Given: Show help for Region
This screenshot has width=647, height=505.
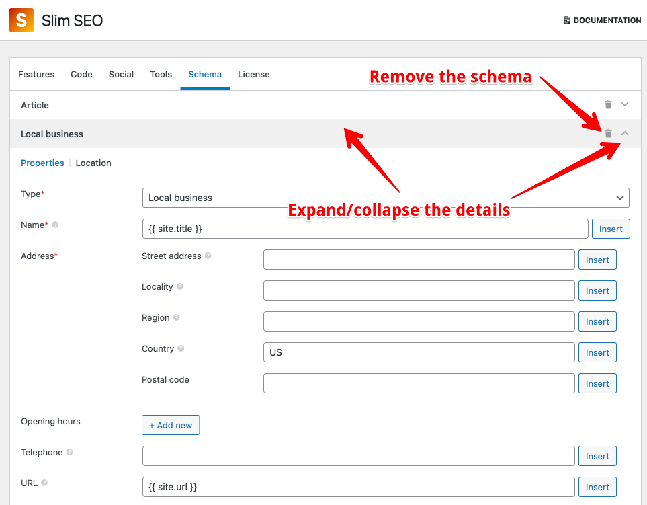Looking at the screenshot, I should [x=176, y=317].
